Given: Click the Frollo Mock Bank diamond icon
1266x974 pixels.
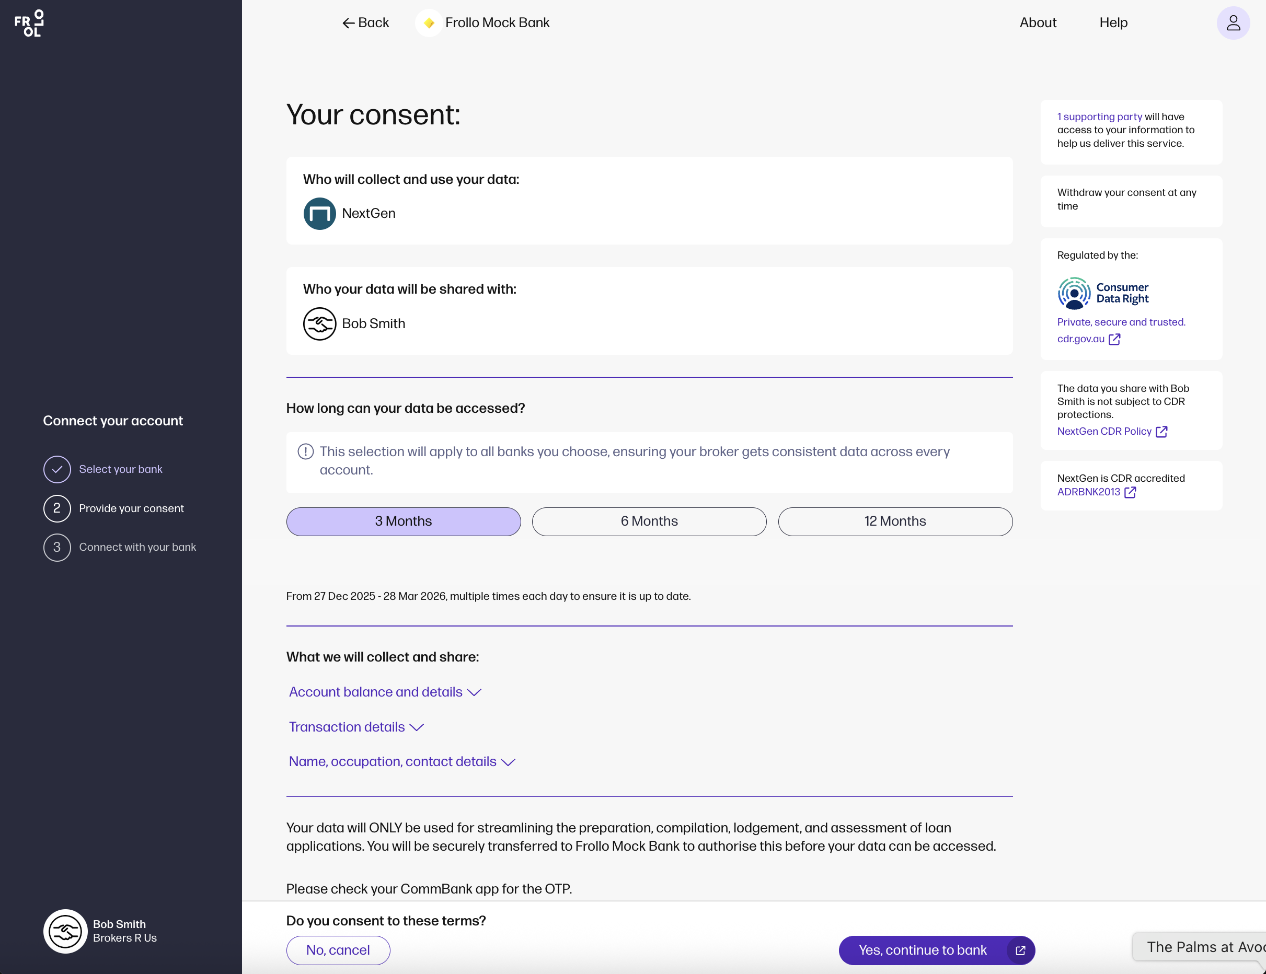Looking at the screenshot, I should click(x=429, y=23).
